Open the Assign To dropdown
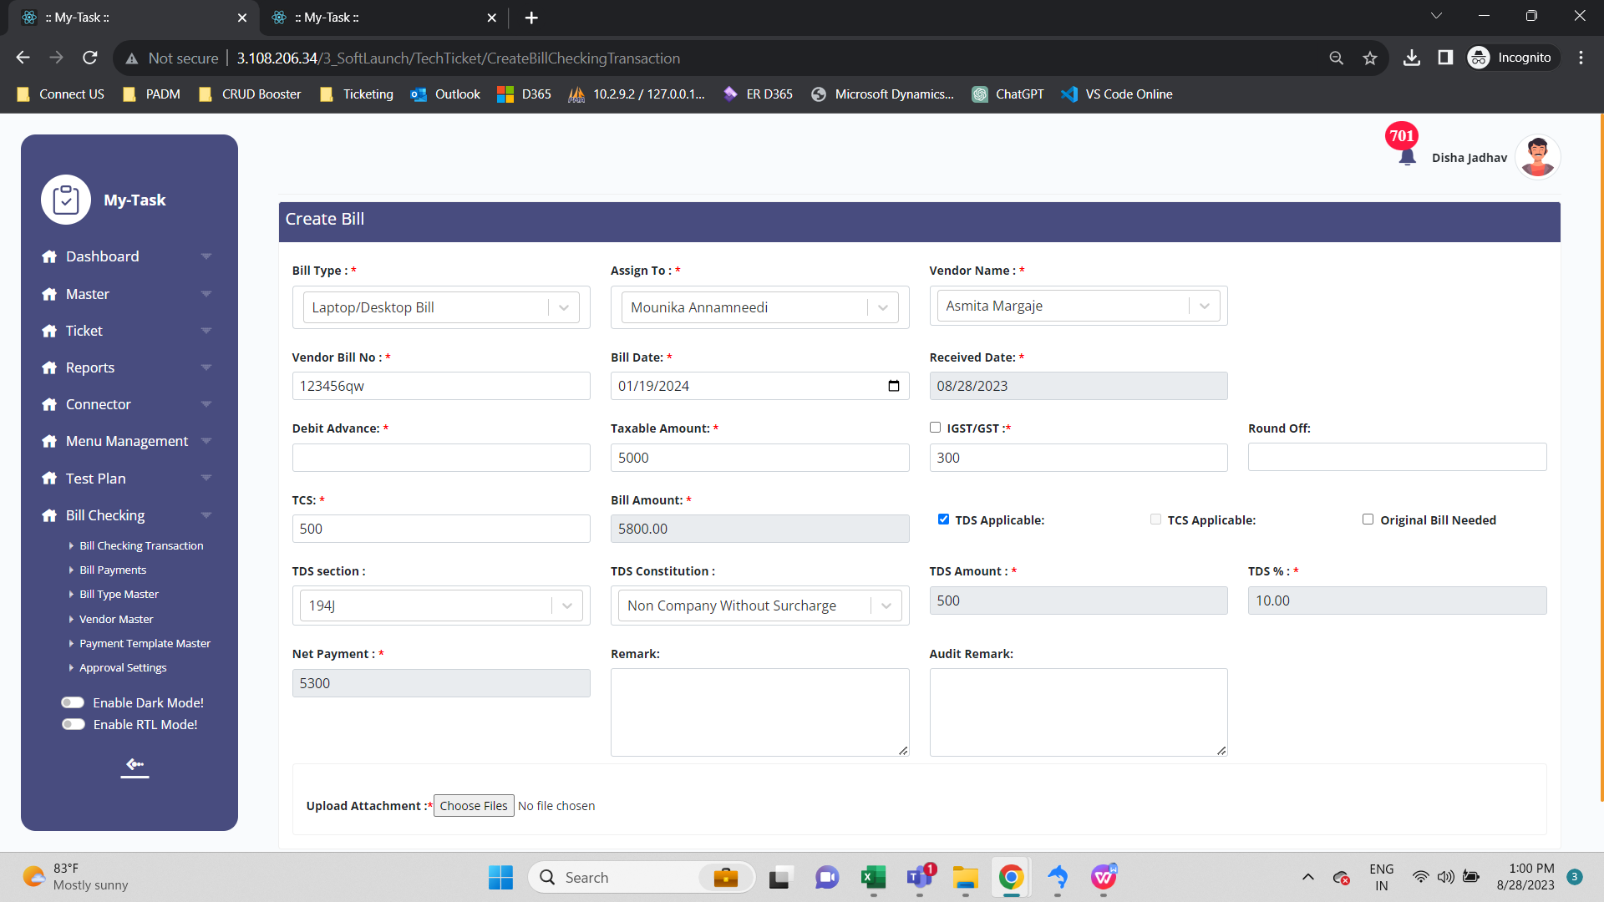Screen dimensions: 1604x902 pyautogui.click(x=759, y=307)
